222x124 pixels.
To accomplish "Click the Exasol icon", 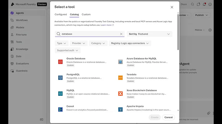I will pyautogui.click(x=60, y=110).
